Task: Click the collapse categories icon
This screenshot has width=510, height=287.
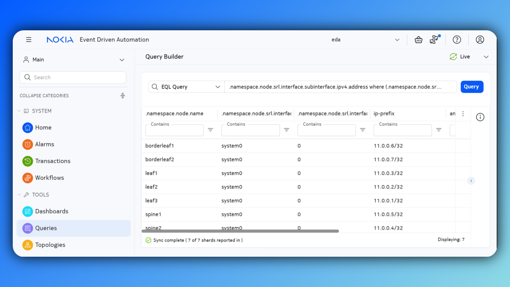Action: tap(122, 96)
